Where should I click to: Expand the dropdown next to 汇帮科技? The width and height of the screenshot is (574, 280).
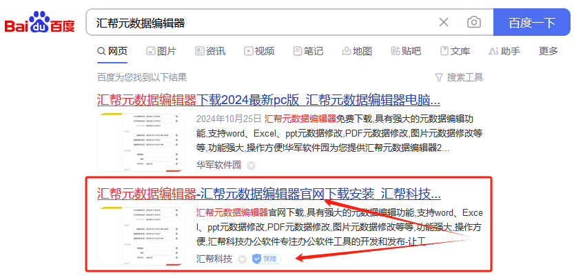(x=243, y=259)
